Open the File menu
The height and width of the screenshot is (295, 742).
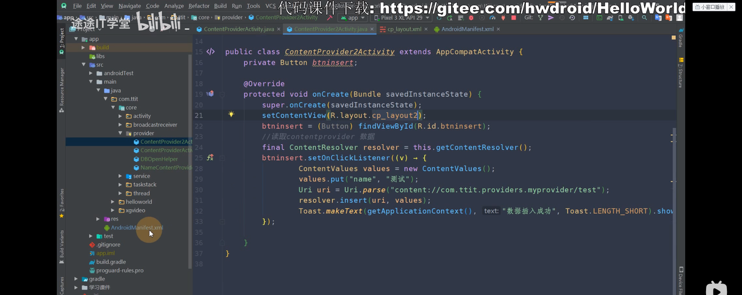pos(78,6)
